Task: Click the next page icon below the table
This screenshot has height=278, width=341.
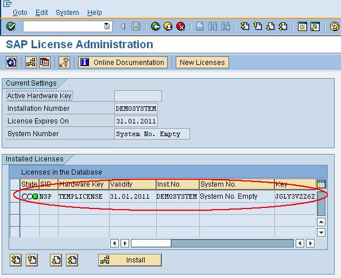Action: tap(56, 260)
